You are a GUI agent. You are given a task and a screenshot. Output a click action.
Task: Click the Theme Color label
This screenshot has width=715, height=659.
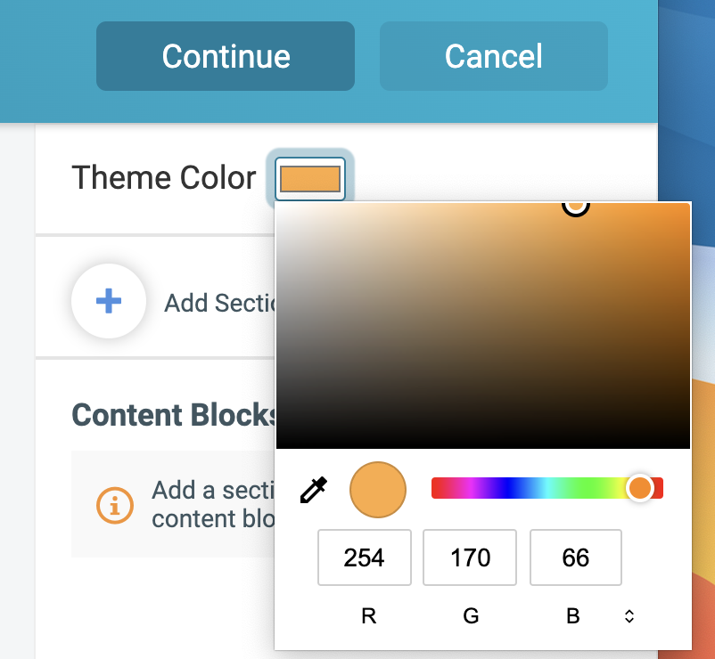tap(164, 178)
